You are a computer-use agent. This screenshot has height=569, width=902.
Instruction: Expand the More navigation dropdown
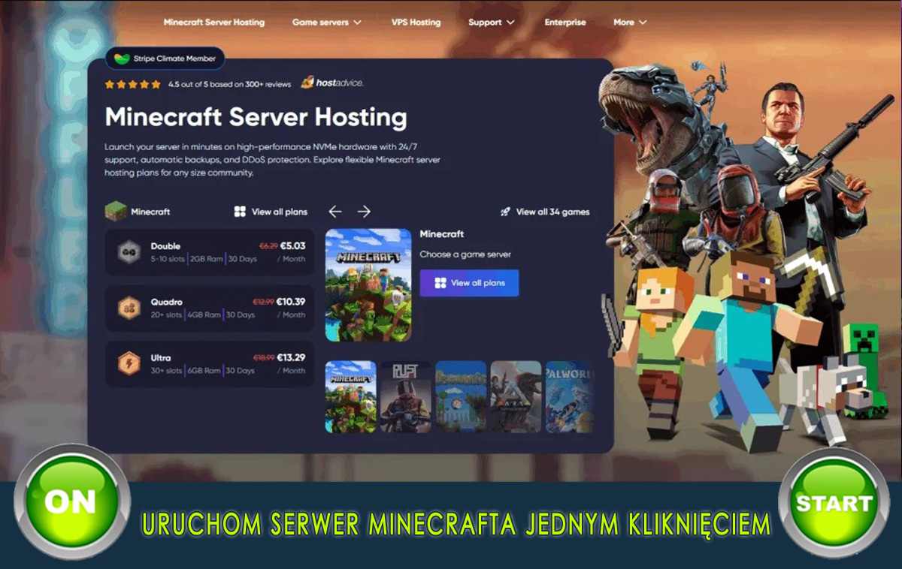point(629,23)
